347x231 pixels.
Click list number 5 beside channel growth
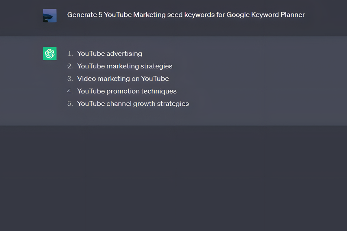(x=70, y=104)
